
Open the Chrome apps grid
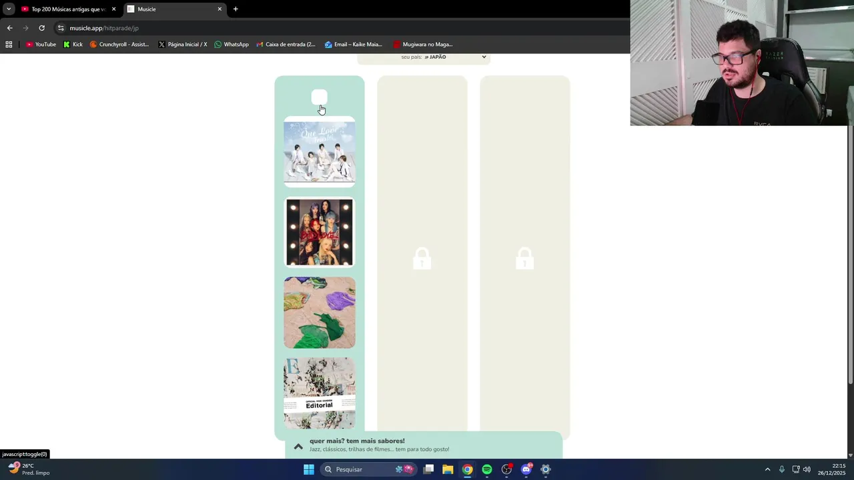[9, 45]
